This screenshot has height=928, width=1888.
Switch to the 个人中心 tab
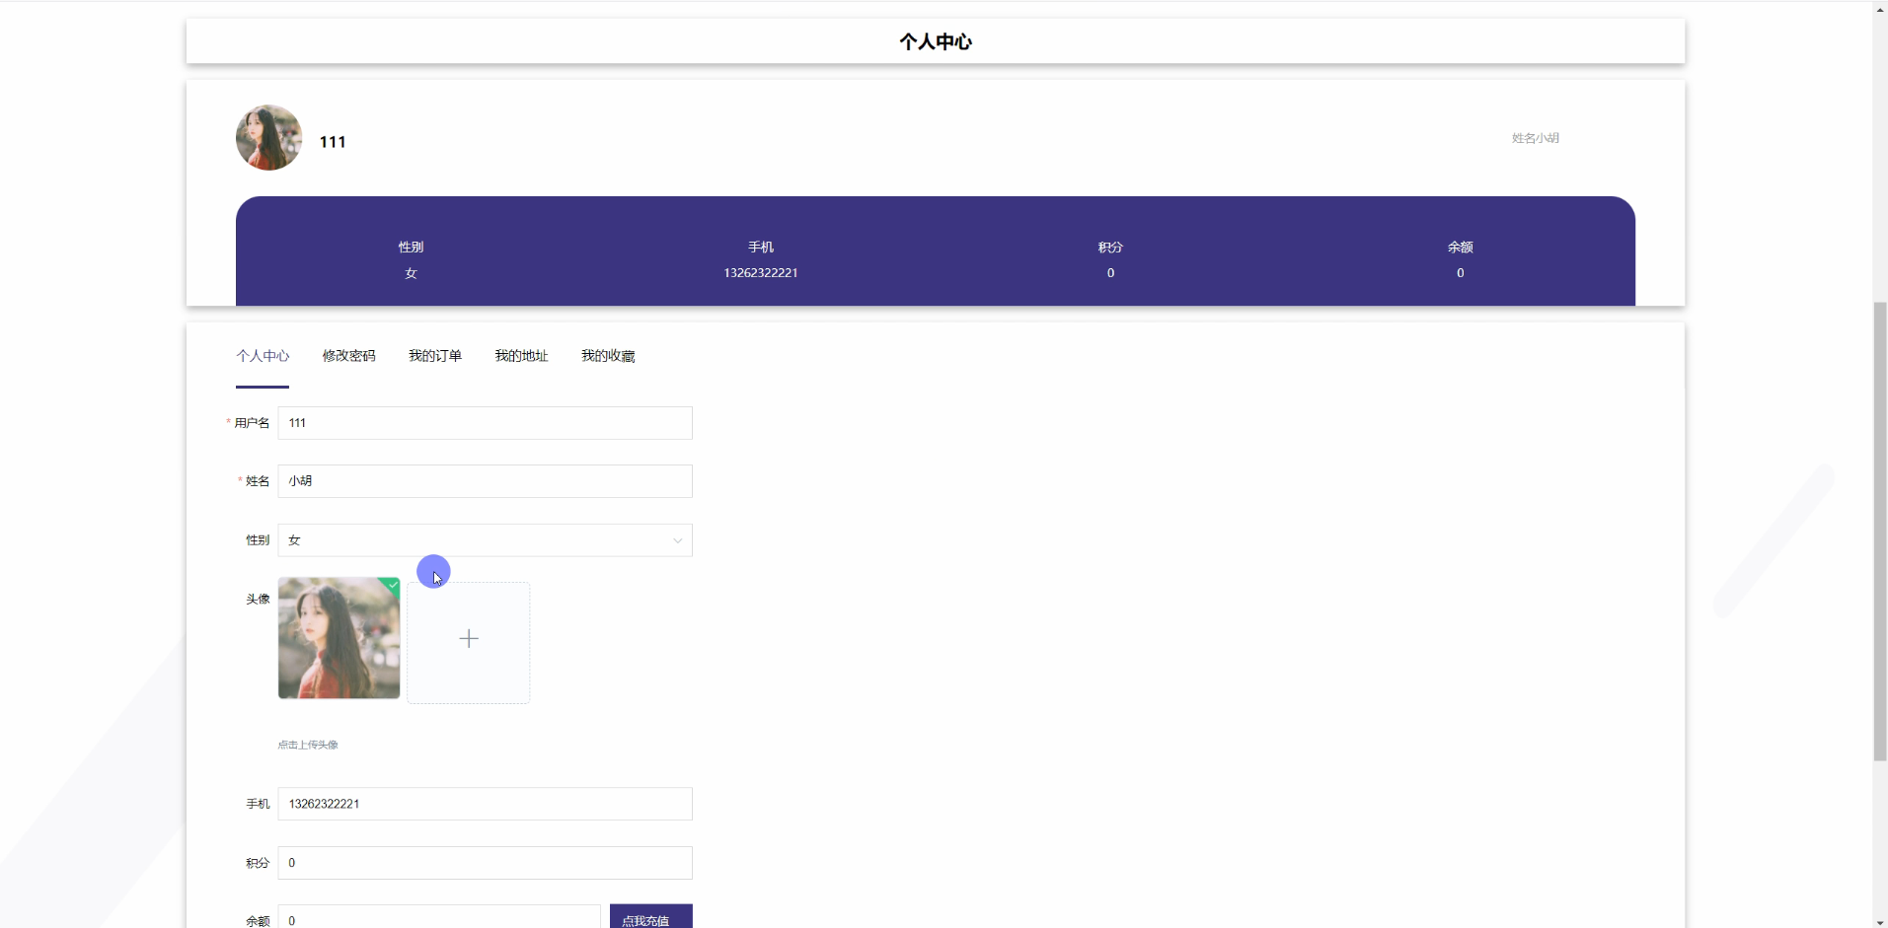[263, 356]
